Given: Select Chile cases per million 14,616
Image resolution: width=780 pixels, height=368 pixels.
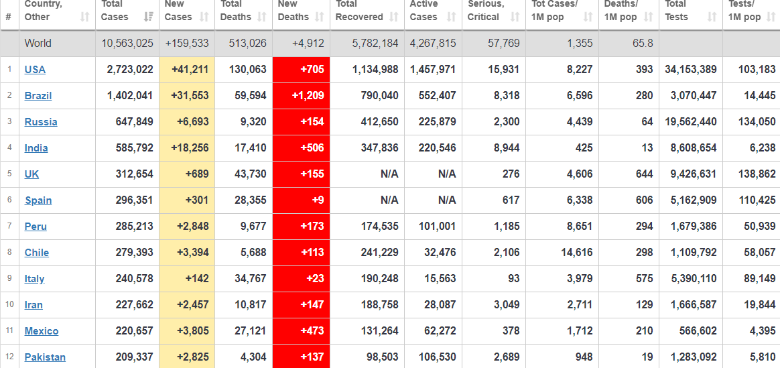Looking at the screenshot, I should (576, 253).
